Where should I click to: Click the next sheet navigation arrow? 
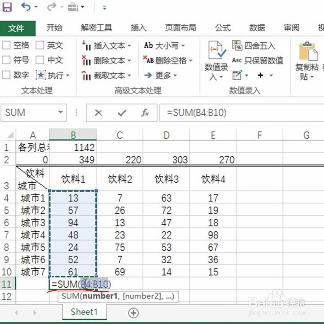[x=35, y=312]
